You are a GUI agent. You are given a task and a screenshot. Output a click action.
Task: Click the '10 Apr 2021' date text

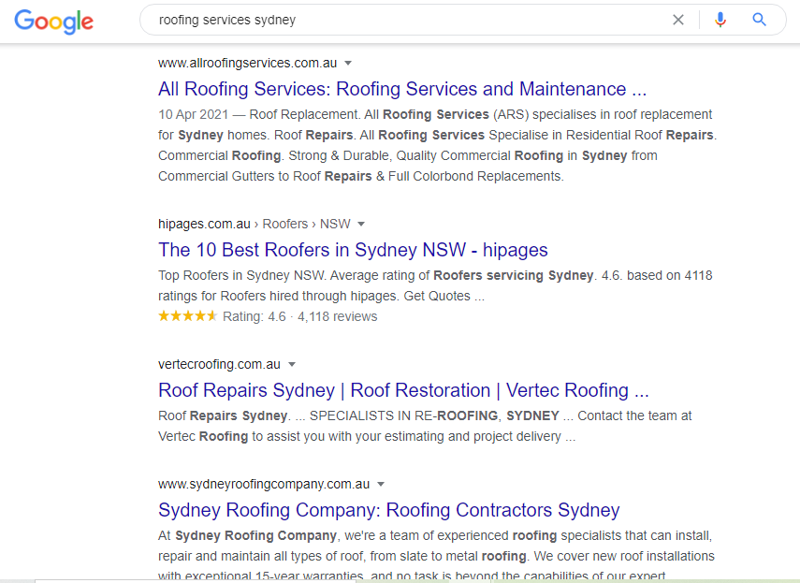click(x=194, y=115)
